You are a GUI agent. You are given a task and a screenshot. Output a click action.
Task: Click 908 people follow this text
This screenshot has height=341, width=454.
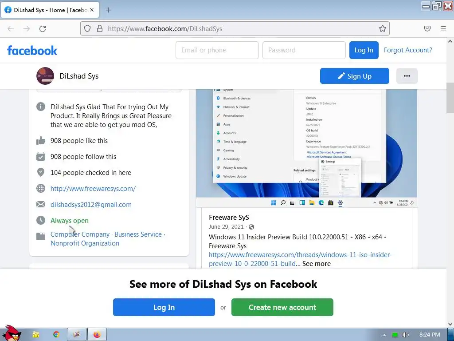point(83,157)
